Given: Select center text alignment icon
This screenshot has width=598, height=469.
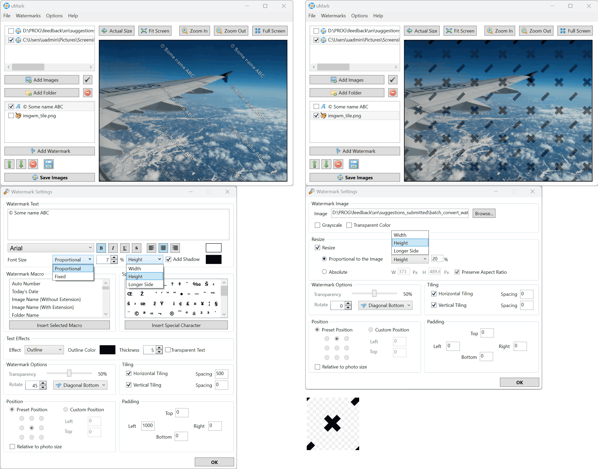Looking at the screenshot, I should [163, 248].
